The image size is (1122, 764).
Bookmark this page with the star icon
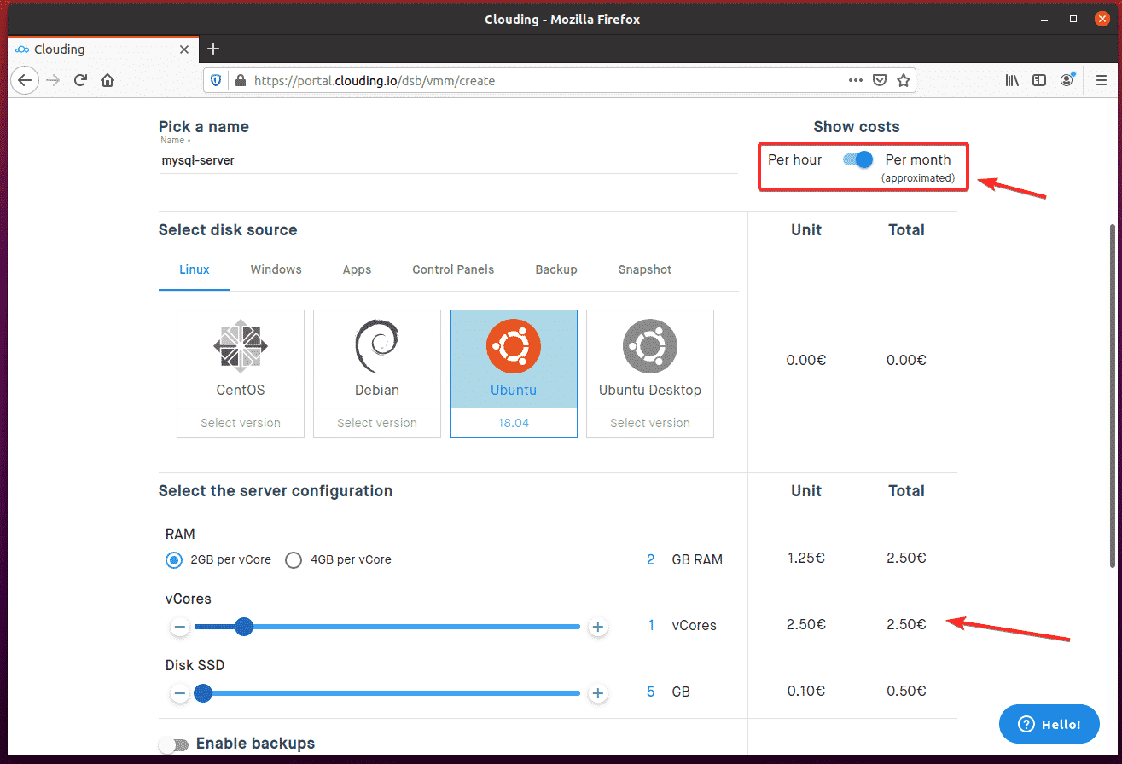[904, 81]
